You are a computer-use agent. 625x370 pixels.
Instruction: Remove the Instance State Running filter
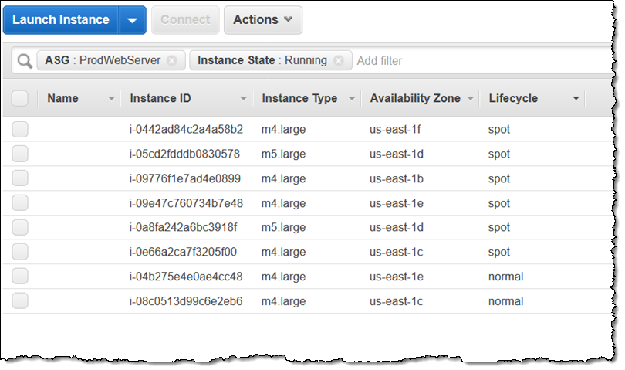point(338,60)
